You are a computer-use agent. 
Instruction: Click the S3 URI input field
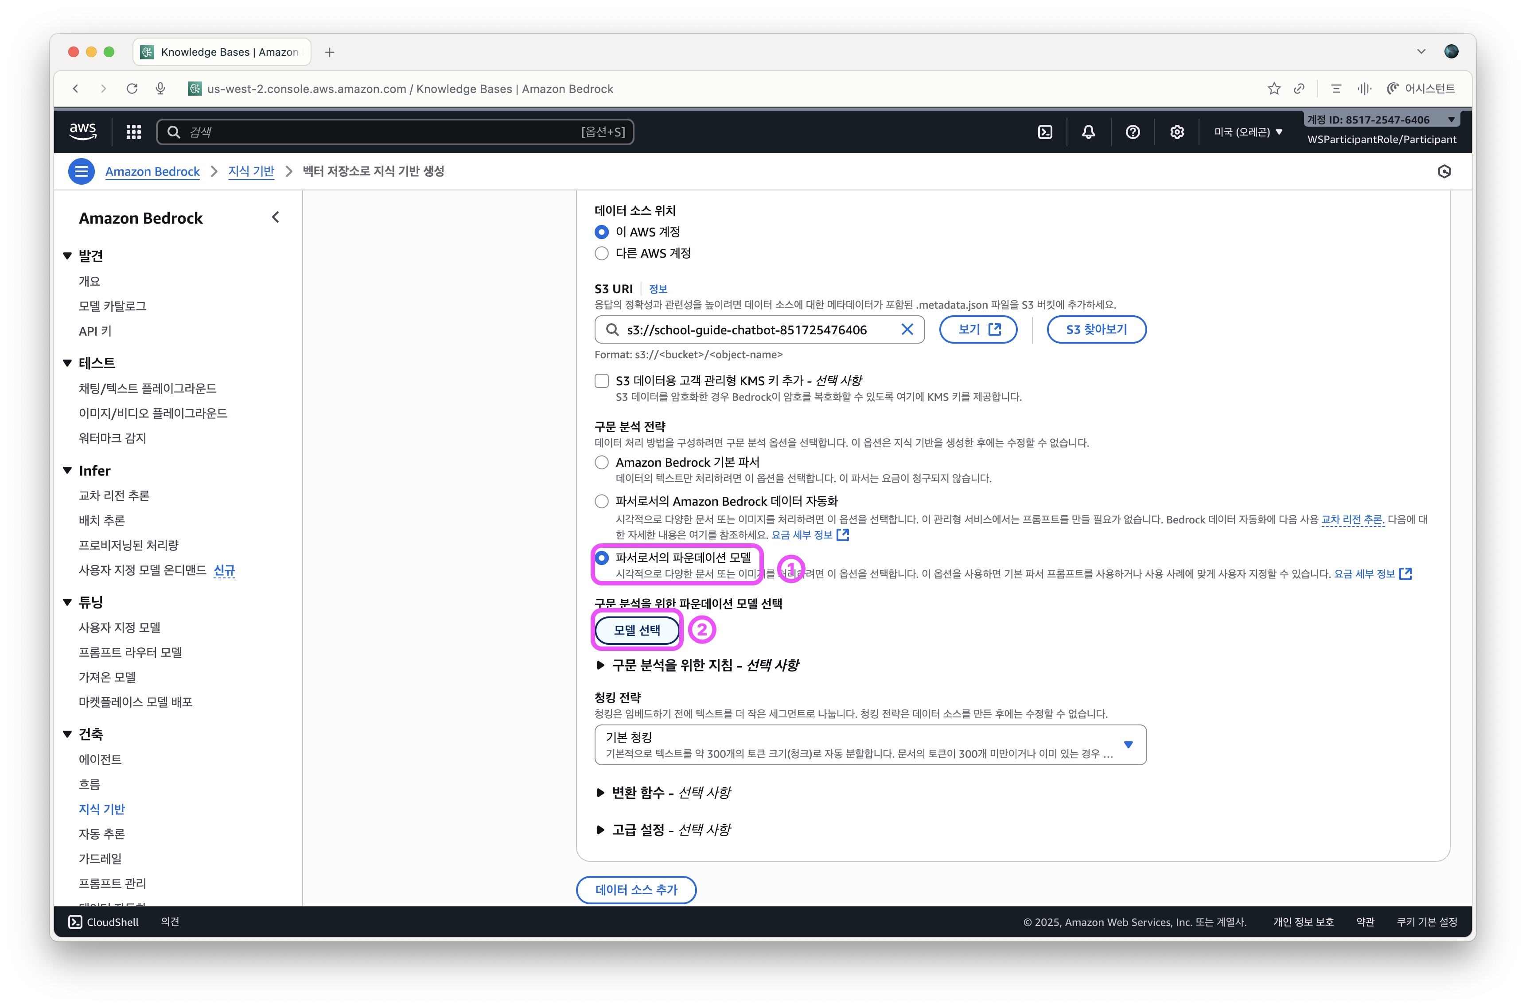click(759, 329)
